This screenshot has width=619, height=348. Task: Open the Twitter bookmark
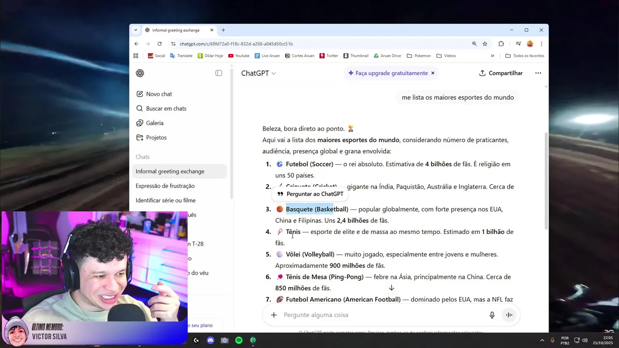329,56
